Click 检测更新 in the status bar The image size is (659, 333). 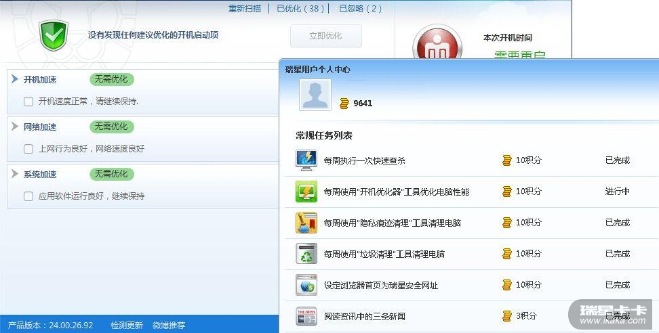coord(127,325)
